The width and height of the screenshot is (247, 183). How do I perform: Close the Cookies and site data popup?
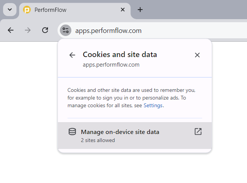[x=197, y=55]
